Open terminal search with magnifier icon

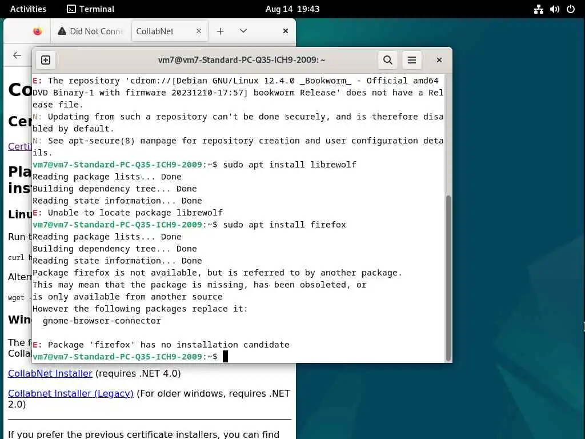pos(388,60)
